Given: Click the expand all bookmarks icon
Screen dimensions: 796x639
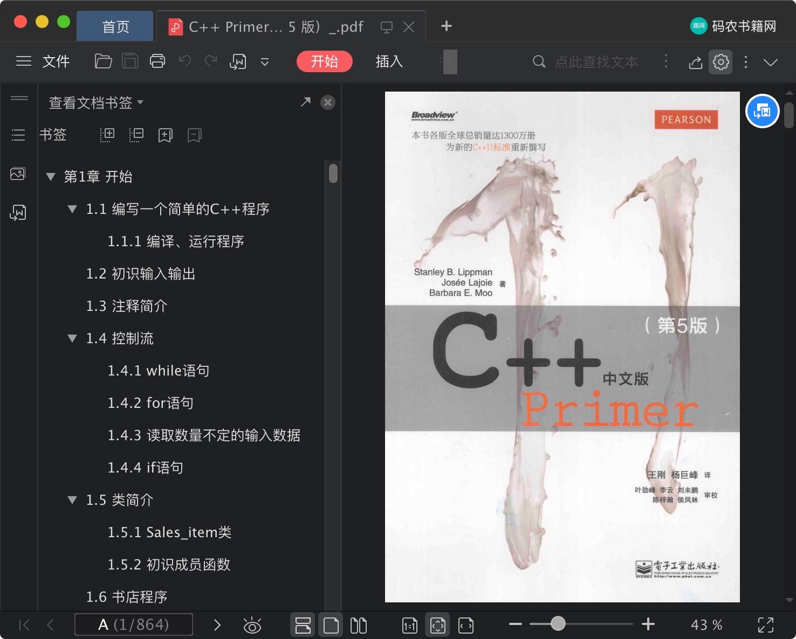Looking at the screenshot, I should coord(107,135).
